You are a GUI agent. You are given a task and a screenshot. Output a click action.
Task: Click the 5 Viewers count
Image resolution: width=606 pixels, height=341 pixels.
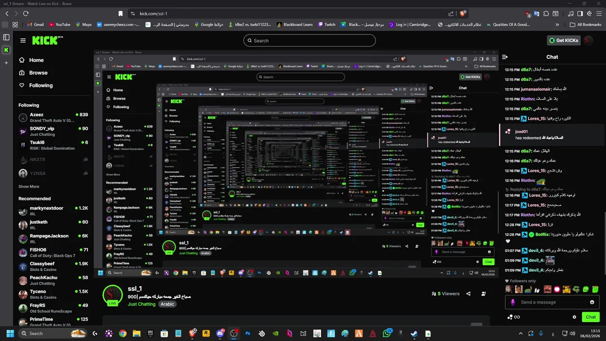pos(446,294)
